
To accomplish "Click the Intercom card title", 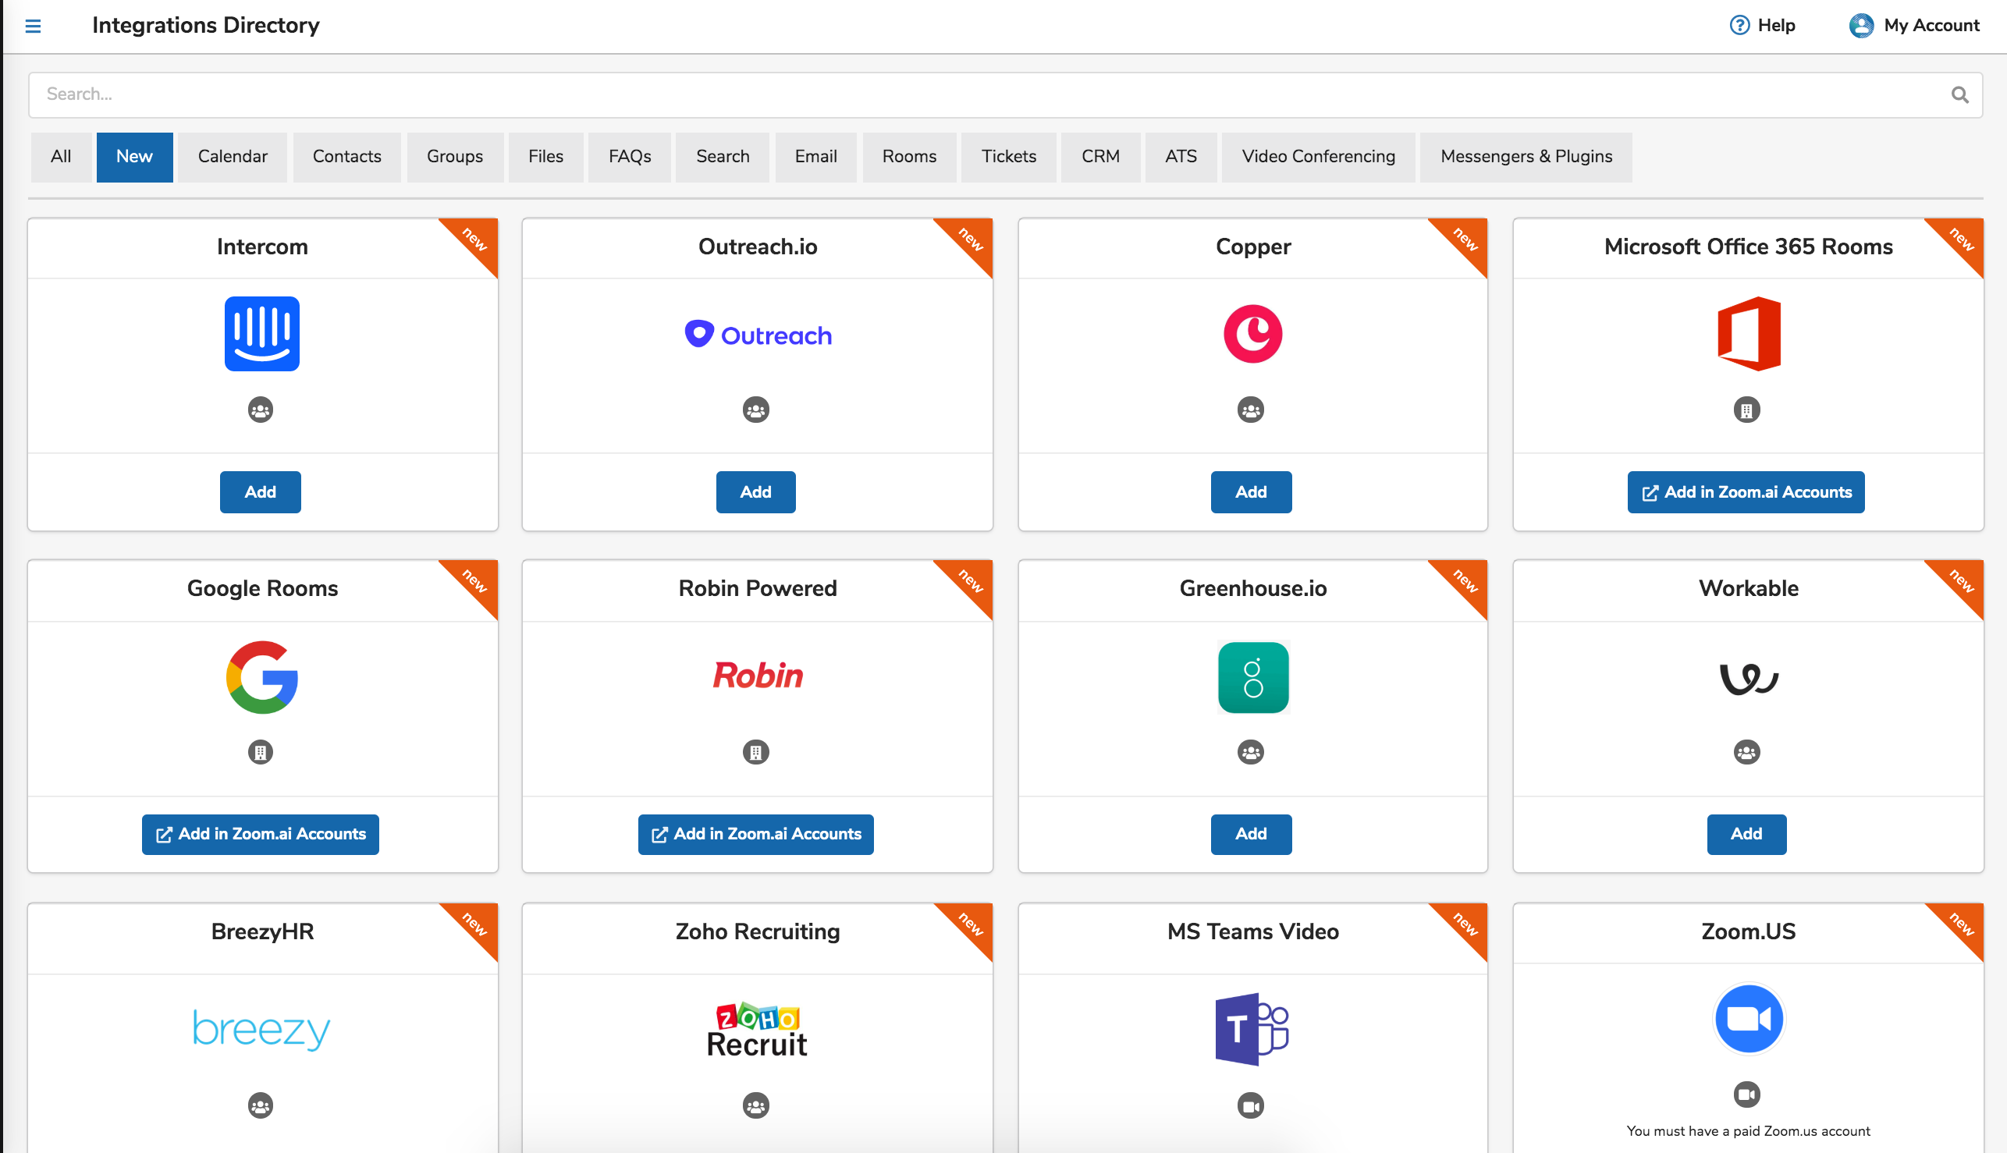I will pos(262,247).
